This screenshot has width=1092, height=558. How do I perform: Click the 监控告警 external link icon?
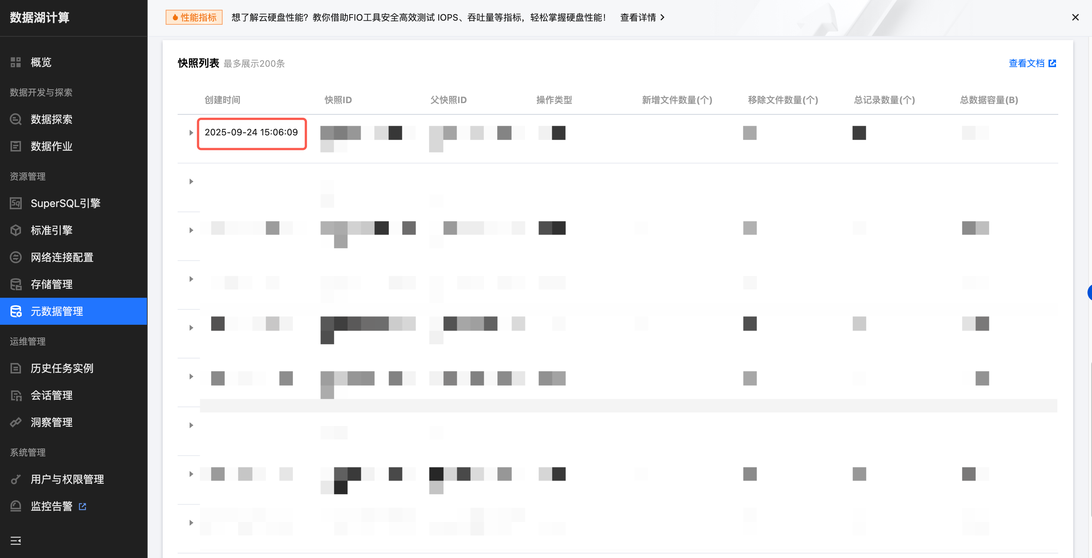pyautogui.click(x=83, y=506)
